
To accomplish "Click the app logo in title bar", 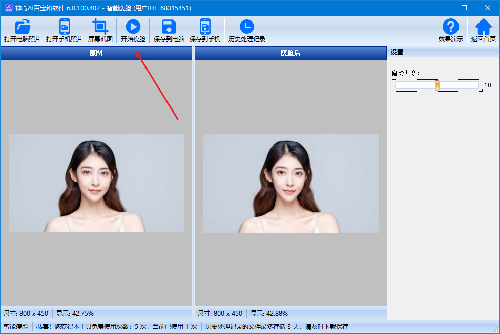I will click(8, 8).
